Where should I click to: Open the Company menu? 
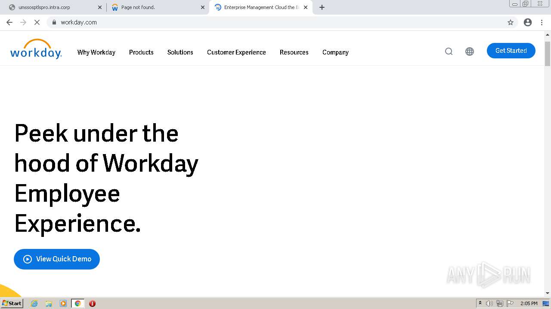(x=335, y=52)
